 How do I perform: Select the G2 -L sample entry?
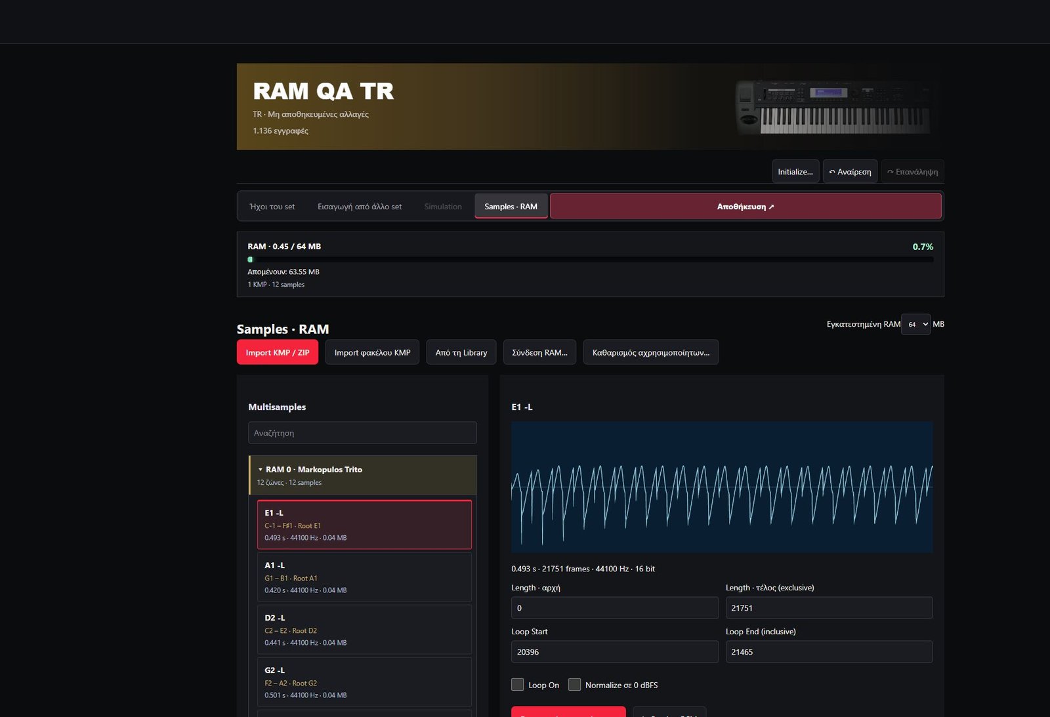[364, 682]
